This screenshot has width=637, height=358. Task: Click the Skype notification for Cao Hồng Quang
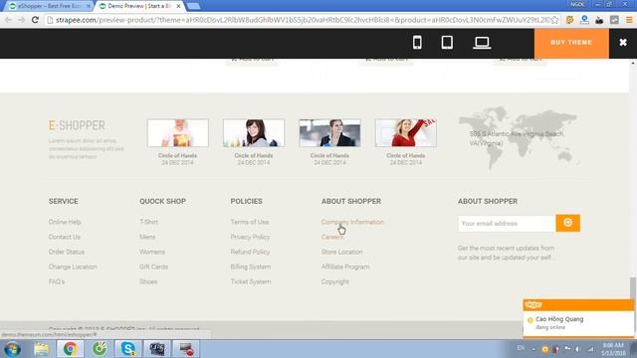[578, 322]
